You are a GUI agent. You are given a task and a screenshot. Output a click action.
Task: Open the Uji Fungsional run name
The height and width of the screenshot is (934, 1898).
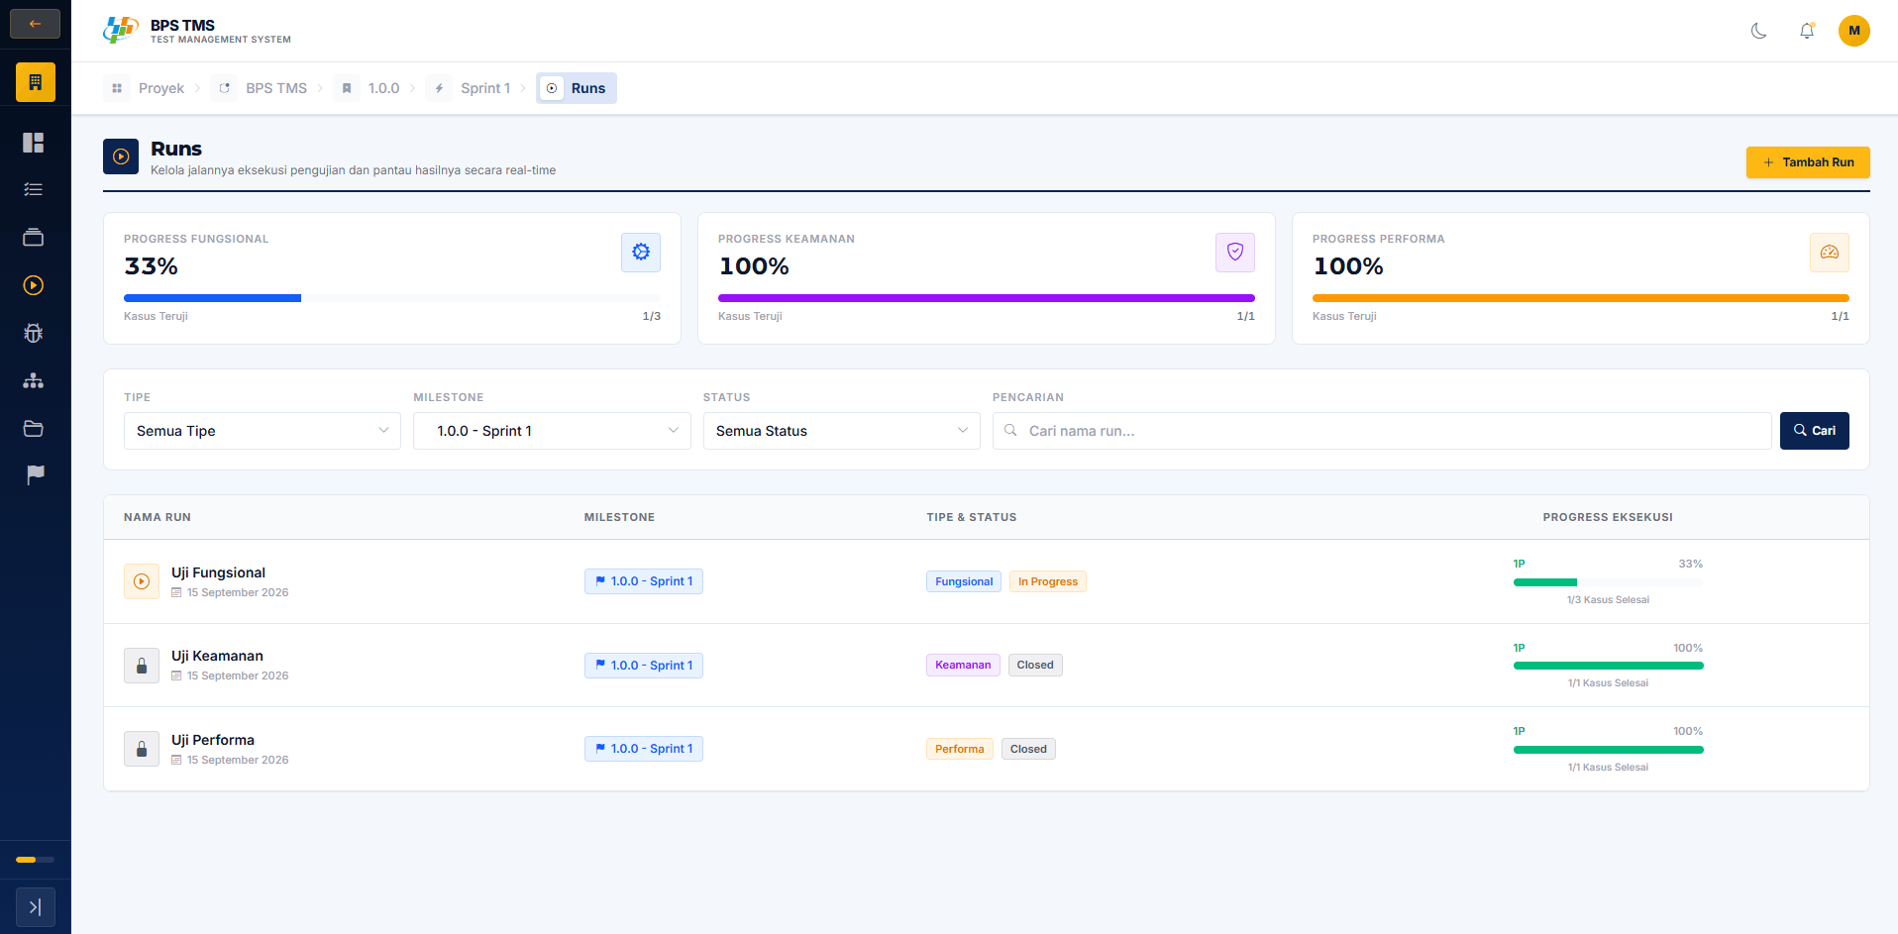pos(218,572)
